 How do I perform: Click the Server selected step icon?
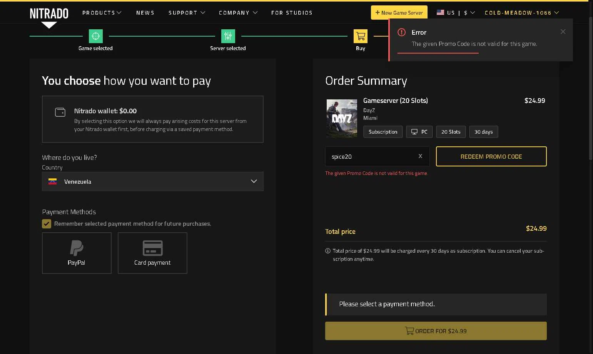[x=228, y=36]
